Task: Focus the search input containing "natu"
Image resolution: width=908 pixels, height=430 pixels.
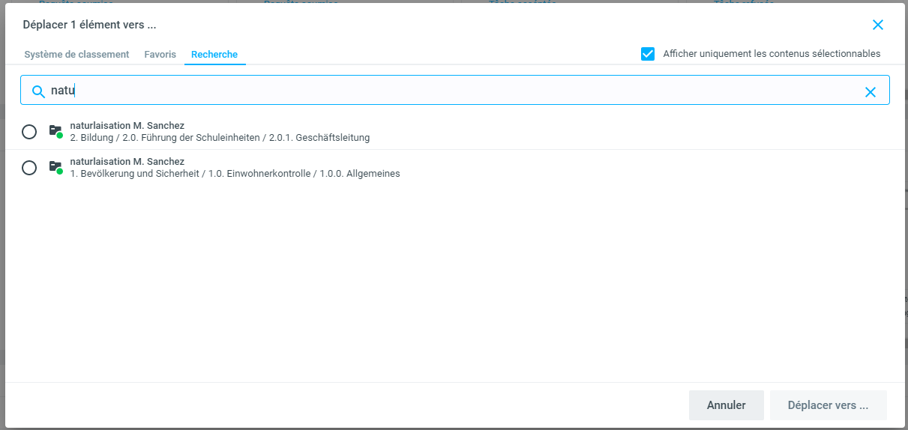Action: pyautogui.click(x=450, y=91)
